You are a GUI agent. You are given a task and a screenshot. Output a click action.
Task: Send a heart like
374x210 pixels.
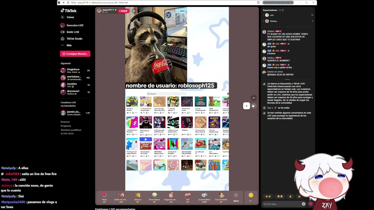tap(311, 204)
